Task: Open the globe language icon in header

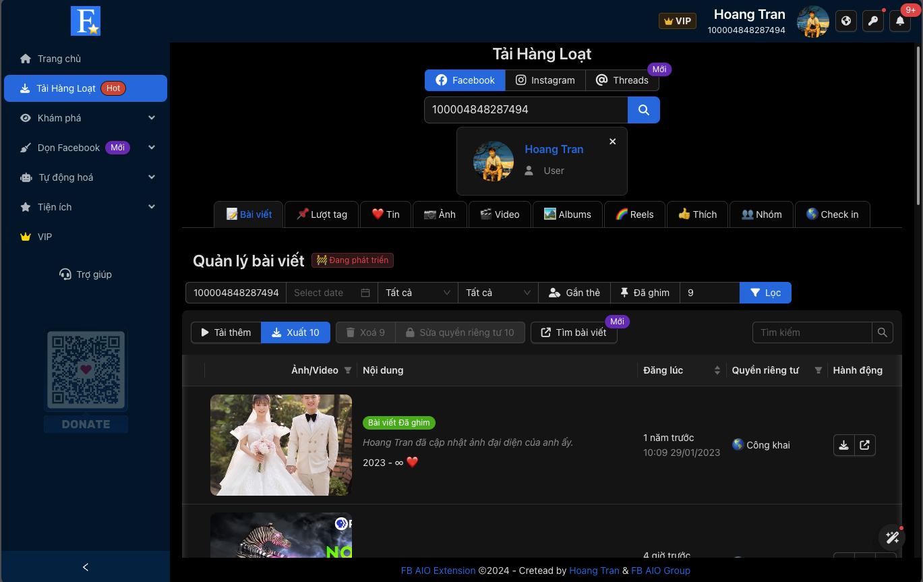Action: point(845,21)
